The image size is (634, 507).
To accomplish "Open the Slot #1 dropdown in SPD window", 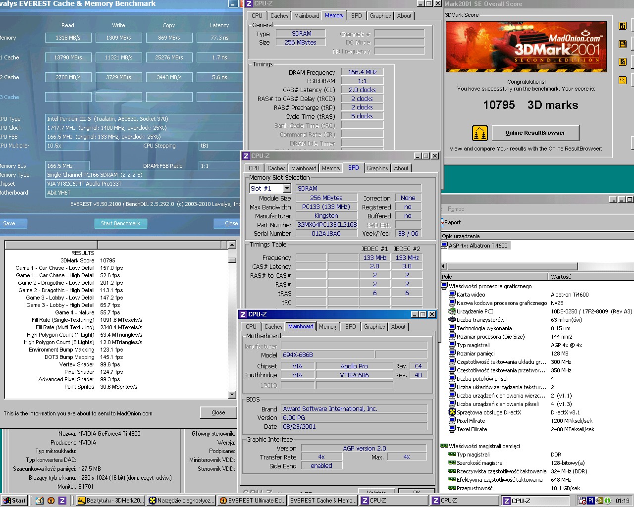I will [287, 188].
